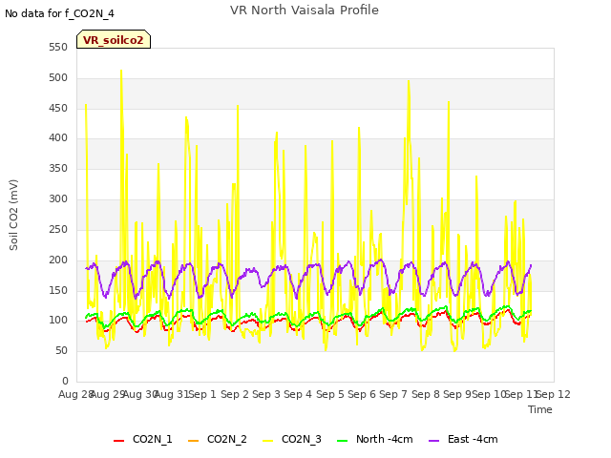Click the Sep 6 date tick label
Screen dimensions: 611x458
(x=362, y=394)
